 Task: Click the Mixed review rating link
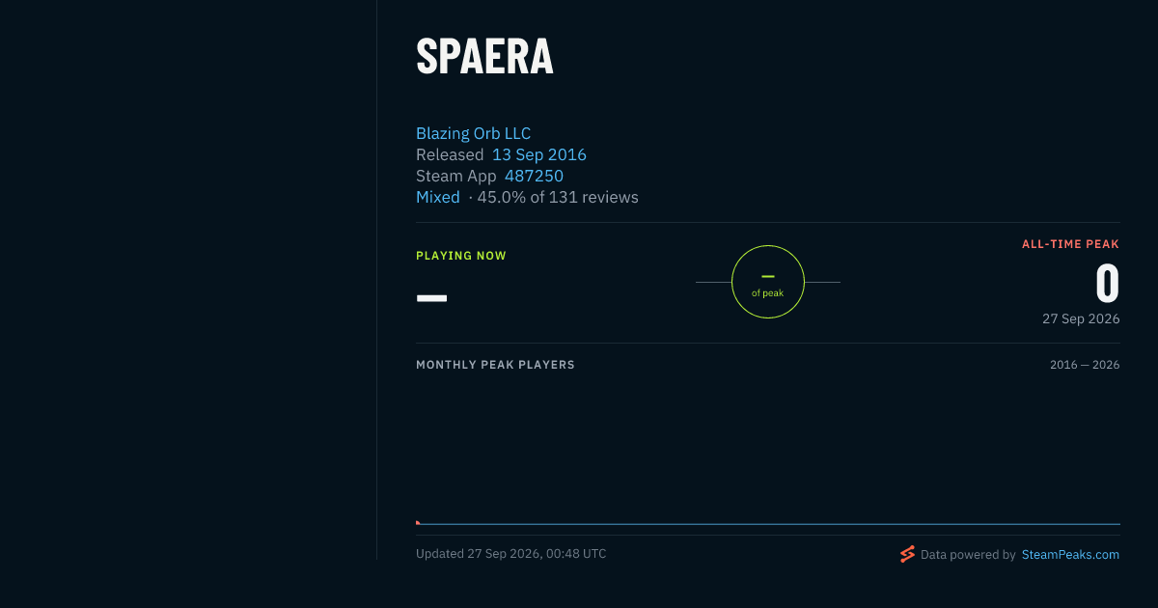(x=438, y=197)
